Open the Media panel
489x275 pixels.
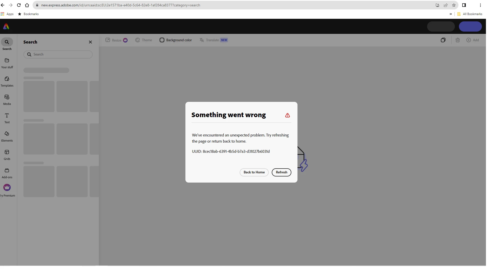(x=7, y=97)
